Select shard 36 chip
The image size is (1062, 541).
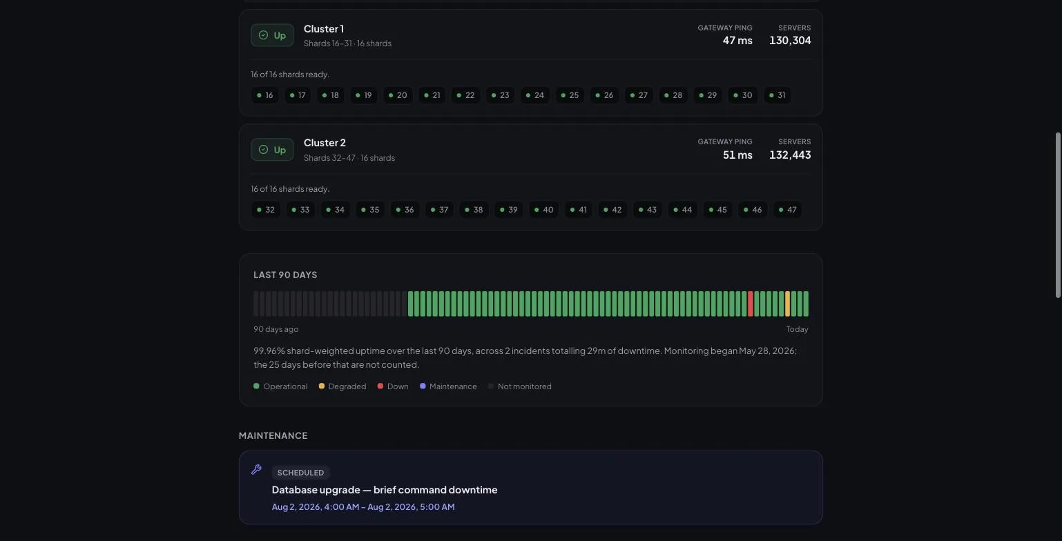tap(405, 210)
